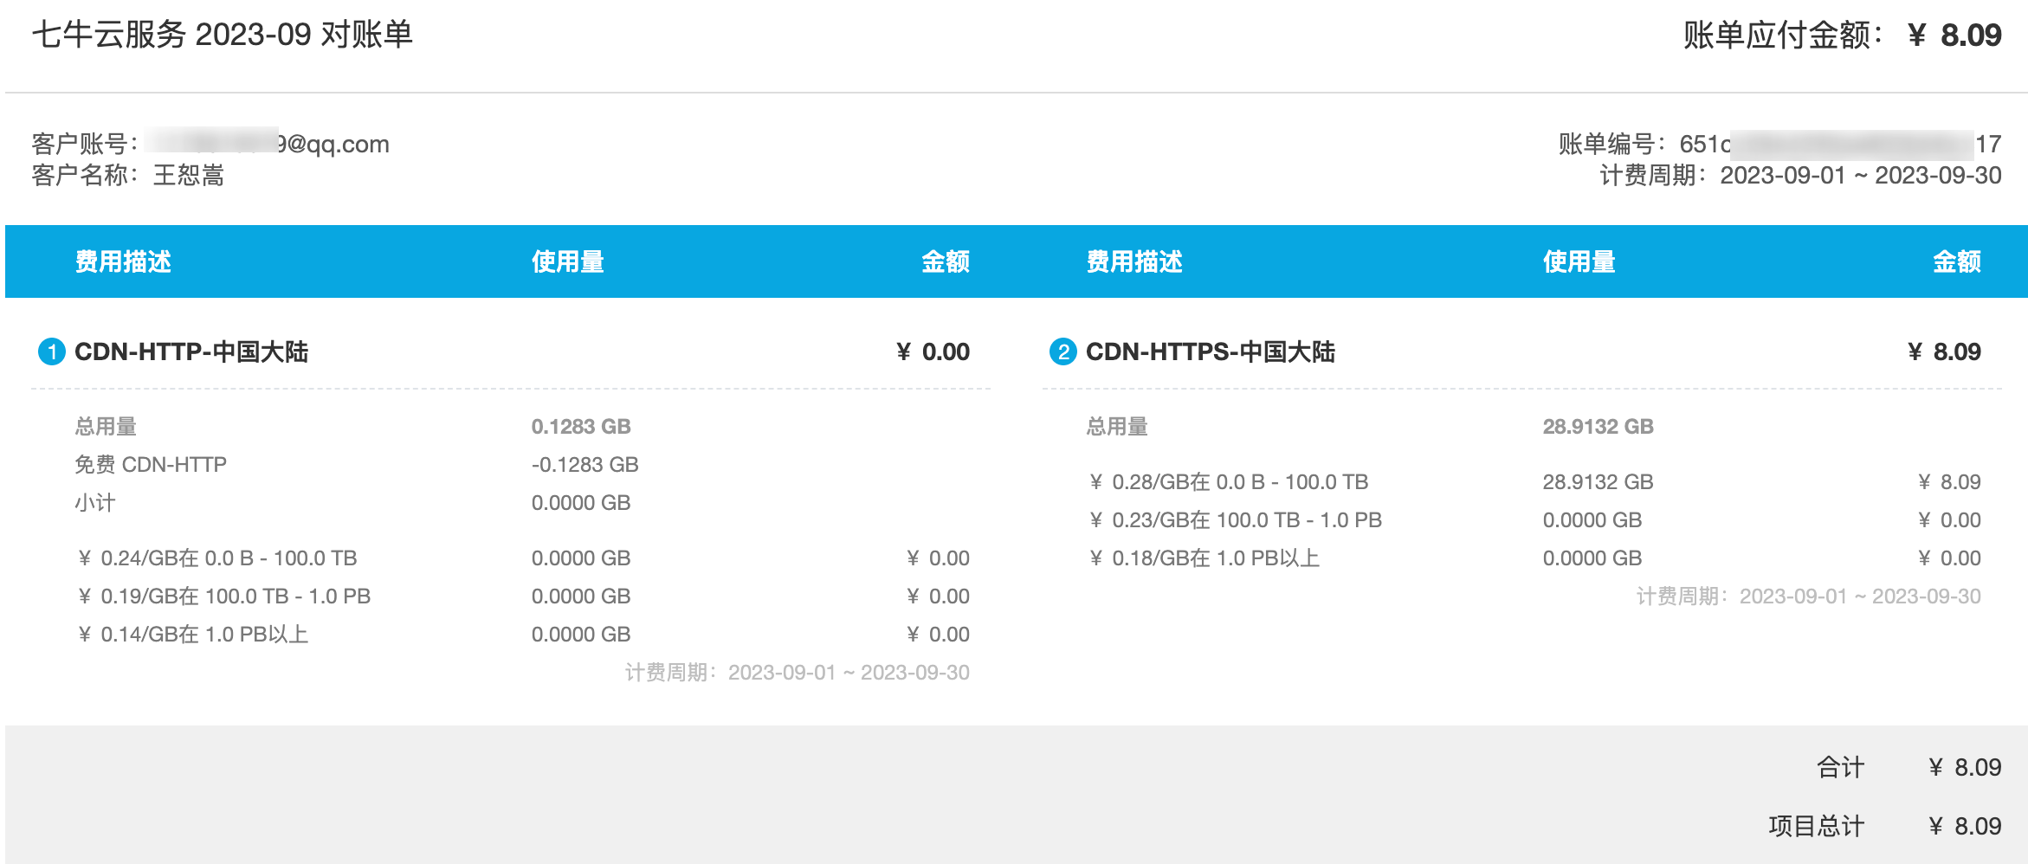Click the right 使用量 column header
The width and height of the screenshot is (2028, 864).
pyautogui.click(x=1579, y=261)
